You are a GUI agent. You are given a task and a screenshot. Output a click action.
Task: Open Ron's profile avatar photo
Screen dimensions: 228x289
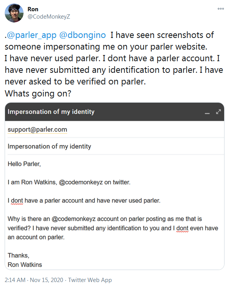[x=14, y=13]
